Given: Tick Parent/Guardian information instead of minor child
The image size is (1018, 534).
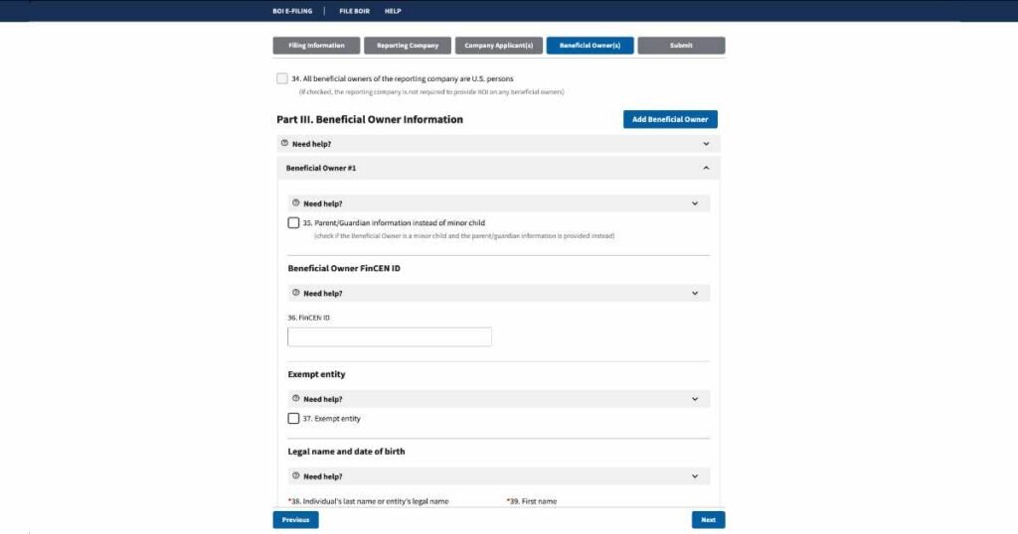Looking at the screenshot, I should click(x=293, y=222).
